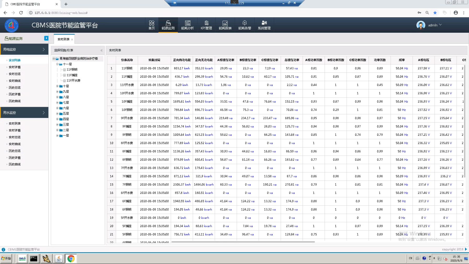The width and height of the screenshot is (469, 264).
Task: Expand the 一层 tree node
Action: pyautogui.click(x=57, y=136)
